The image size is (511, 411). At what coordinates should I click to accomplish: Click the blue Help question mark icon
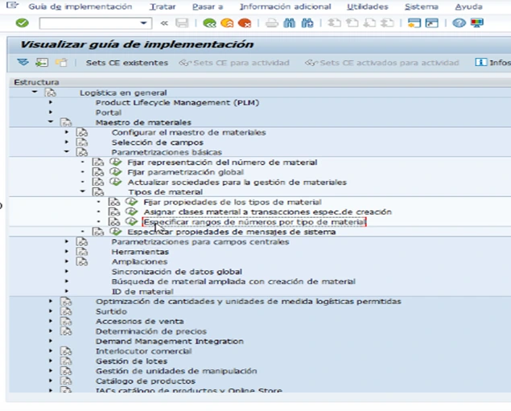pos(459,23)
